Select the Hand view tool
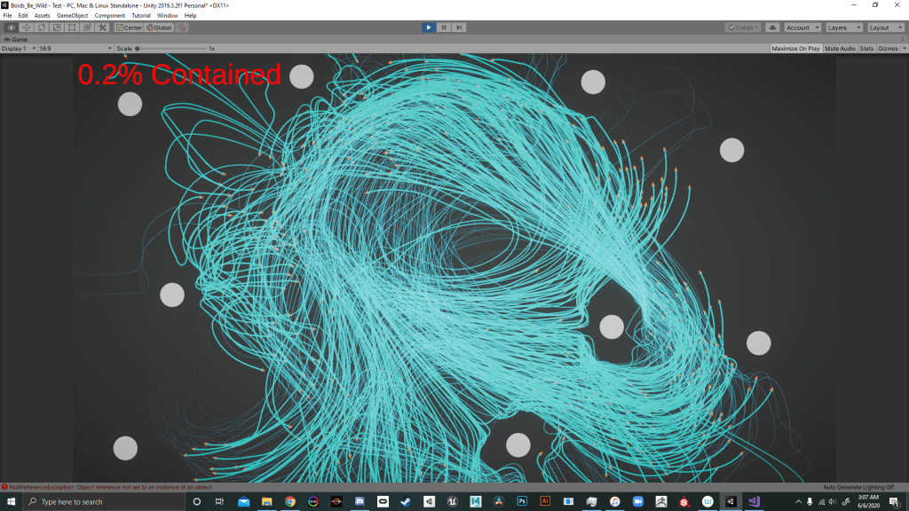909x511 pixels. pos(11,28)
